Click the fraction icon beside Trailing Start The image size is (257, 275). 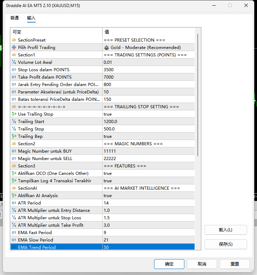[14, 121]
